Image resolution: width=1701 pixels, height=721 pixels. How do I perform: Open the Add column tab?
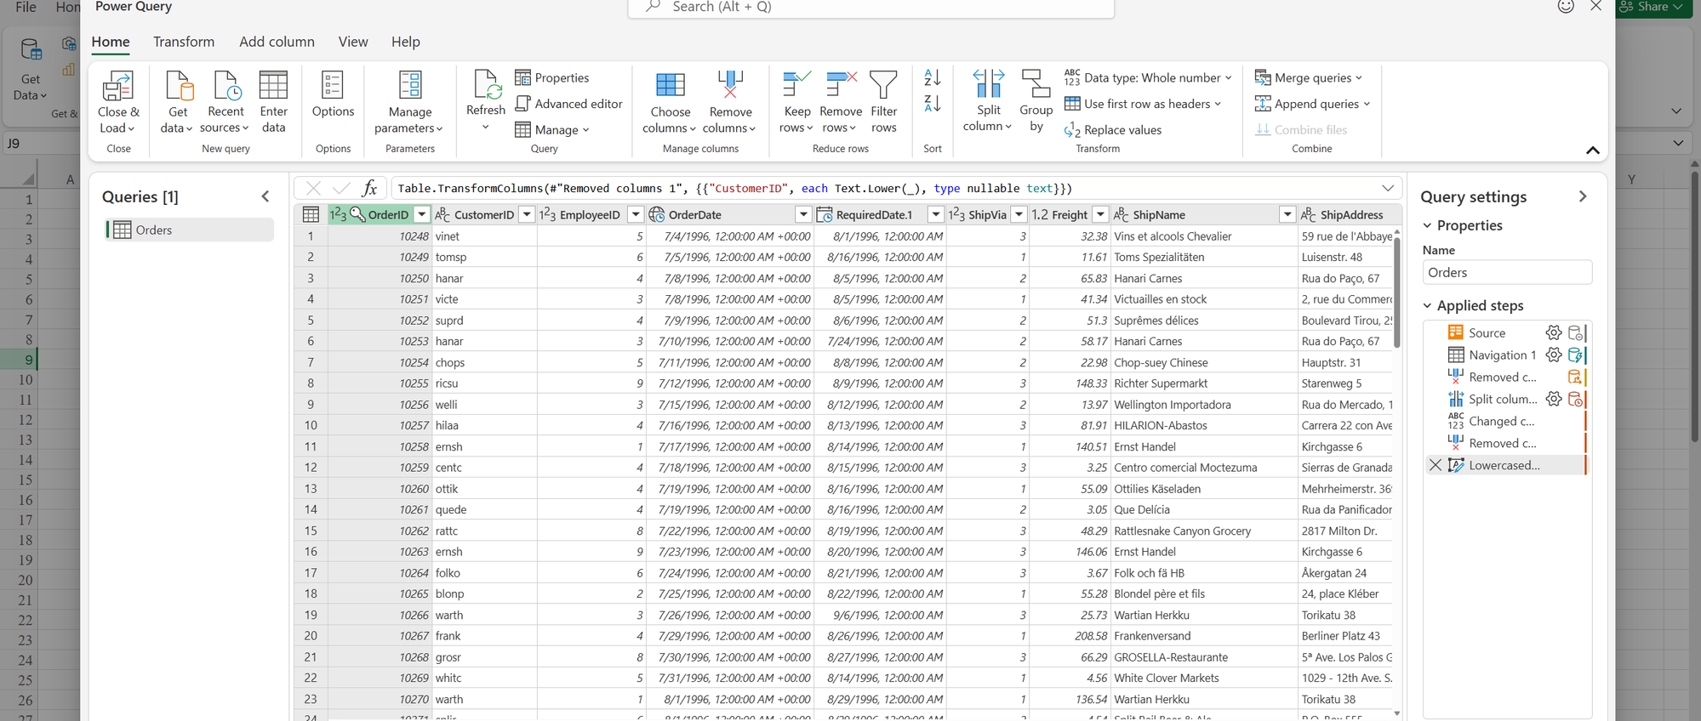[277, 42]
